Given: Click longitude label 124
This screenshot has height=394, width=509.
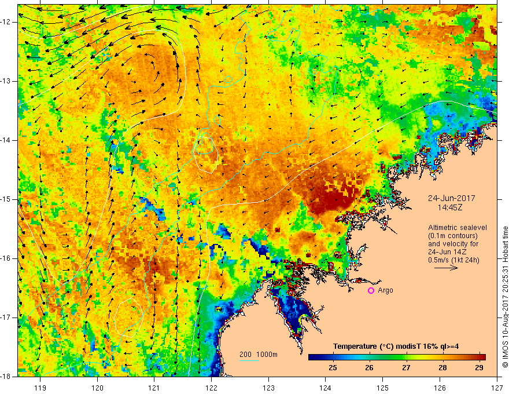Looking at the screenshot, I should 326,388.
